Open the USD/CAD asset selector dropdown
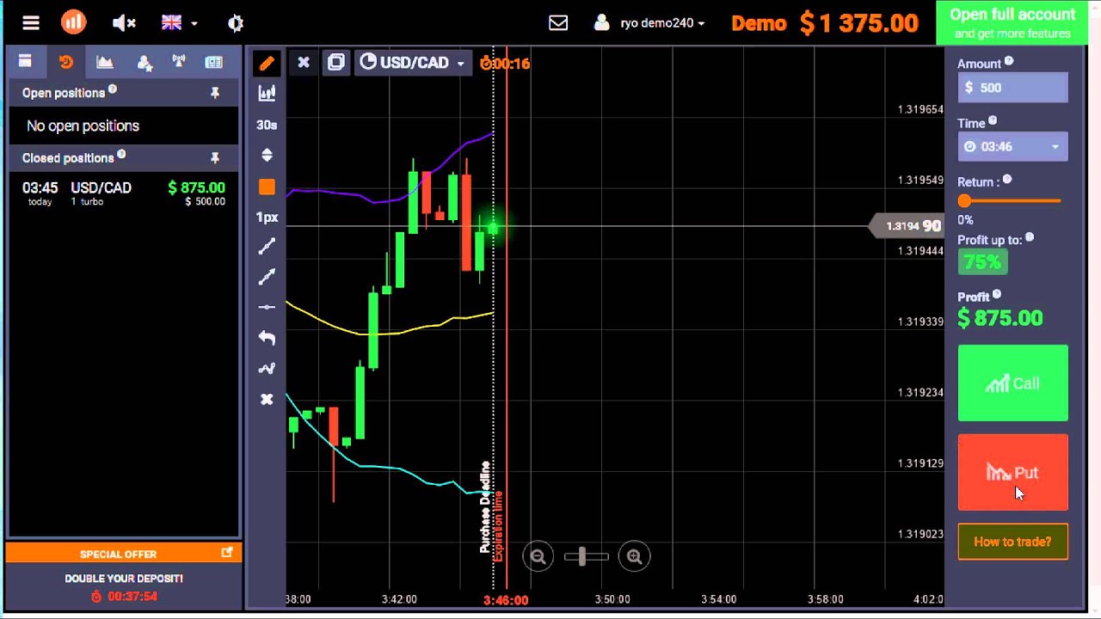 click(412, 62)
